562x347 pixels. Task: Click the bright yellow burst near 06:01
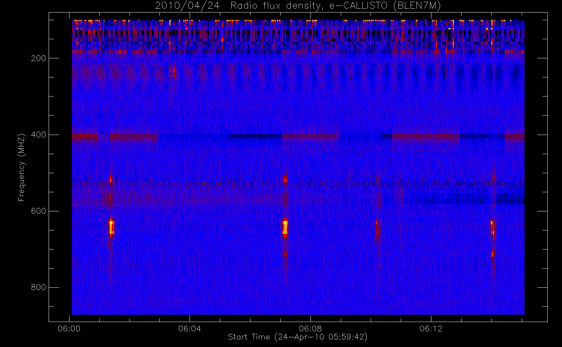(x=111, y=228)
